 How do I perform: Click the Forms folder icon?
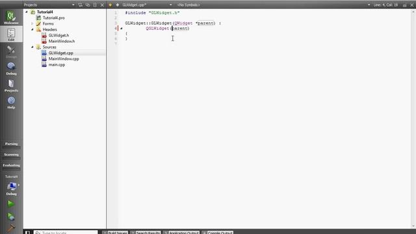pos(38,23)
